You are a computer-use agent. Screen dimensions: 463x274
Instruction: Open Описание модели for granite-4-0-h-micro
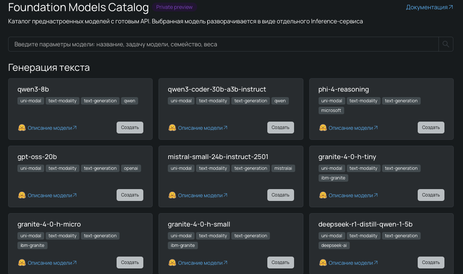coord(52,263)
